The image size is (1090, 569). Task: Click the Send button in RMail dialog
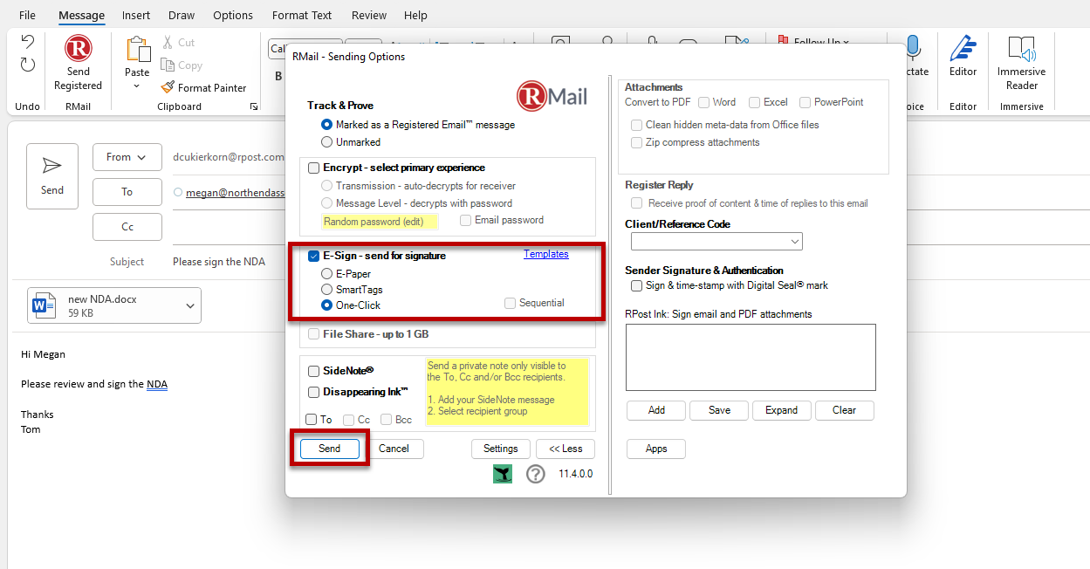[330, 449]
